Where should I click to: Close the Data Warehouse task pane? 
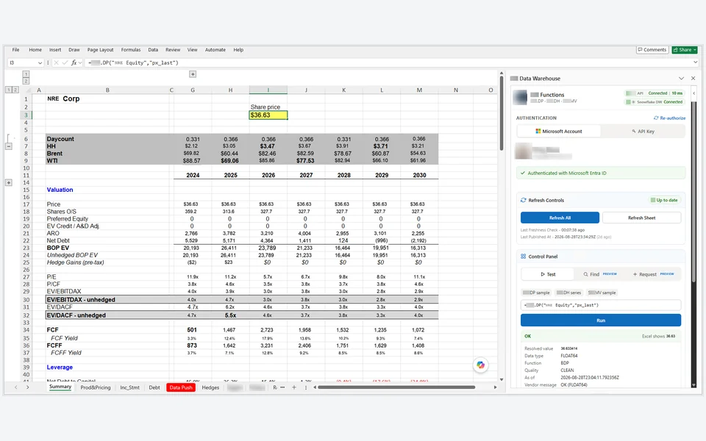[x=693, y=79]
